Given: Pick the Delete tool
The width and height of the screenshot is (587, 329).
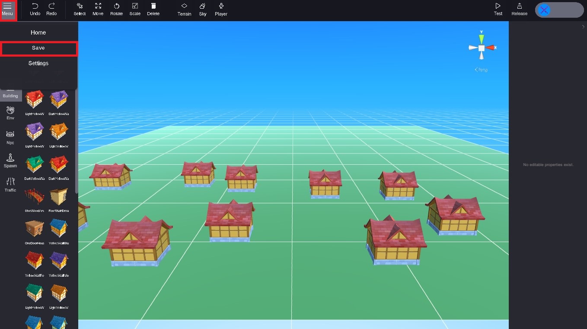Looking at the screenshot, I should (x=153, y=9).
